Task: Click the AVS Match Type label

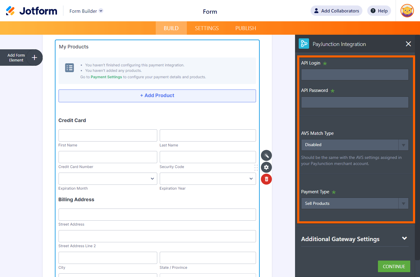Action: (x=317, y=133)
